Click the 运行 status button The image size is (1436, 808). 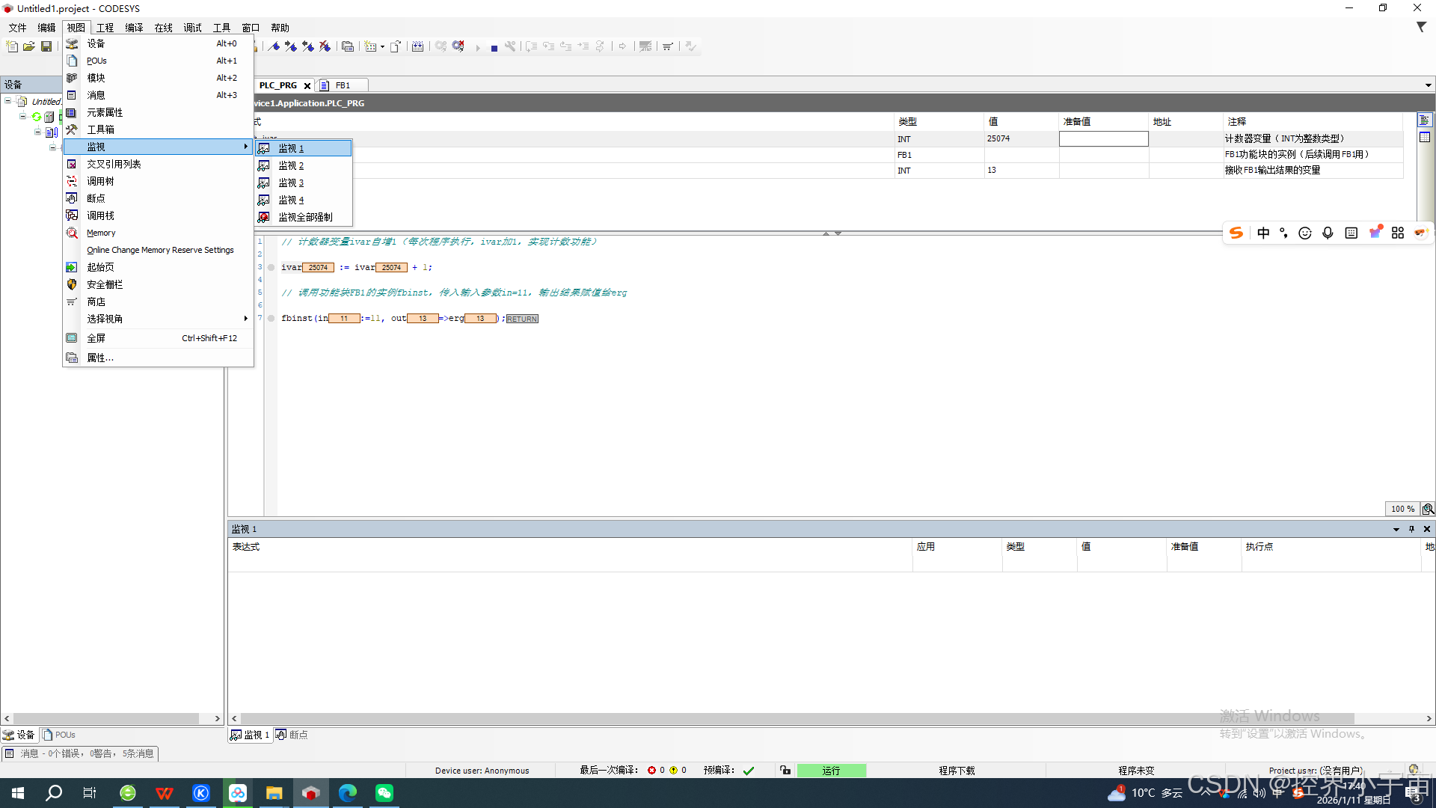[831, 771]
